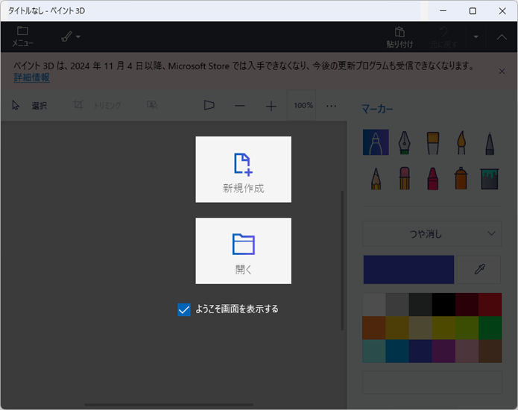
Task: Click the magic select icon
Action: (x=152, y=105)
